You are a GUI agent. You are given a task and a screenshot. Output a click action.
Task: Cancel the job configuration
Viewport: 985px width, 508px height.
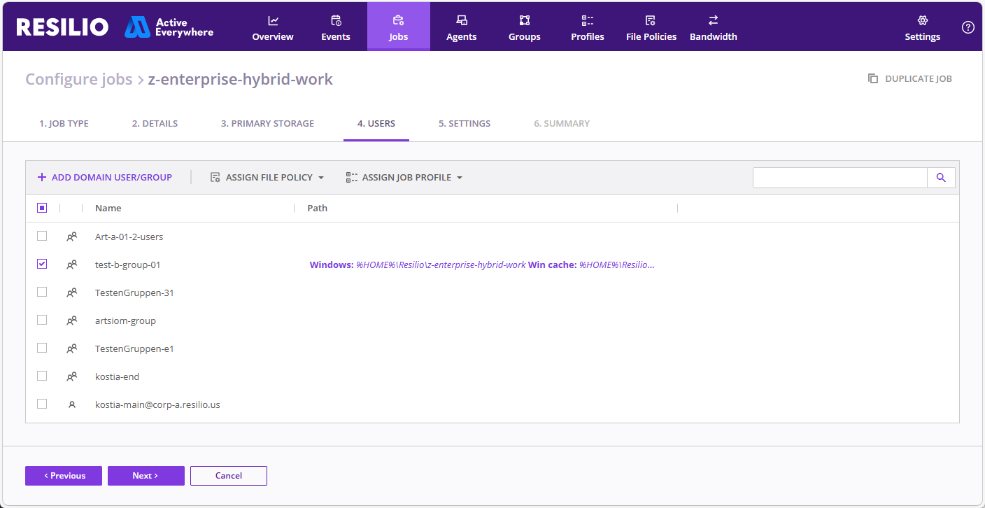click(229, 476)
